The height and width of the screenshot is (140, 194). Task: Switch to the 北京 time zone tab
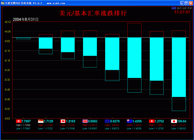point(174,8)
